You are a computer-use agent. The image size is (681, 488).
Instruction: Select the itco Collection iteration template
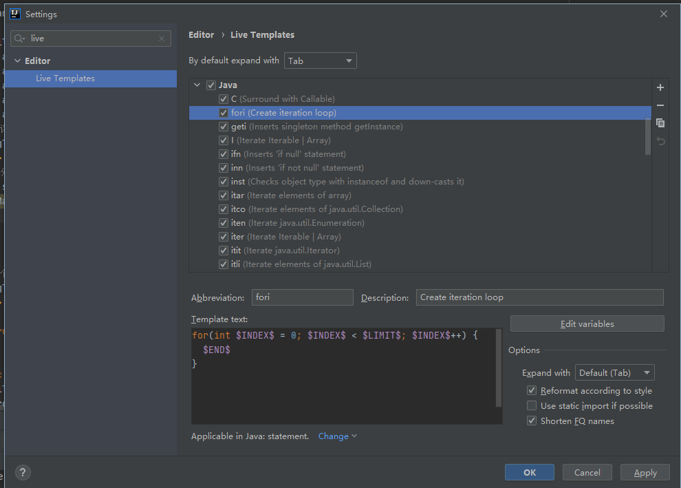(420, 209)
